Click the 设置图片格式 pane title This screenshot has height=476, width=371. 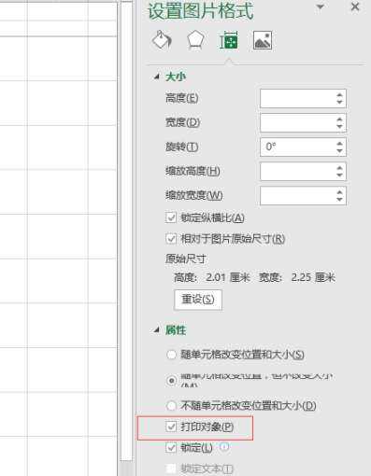201,11
